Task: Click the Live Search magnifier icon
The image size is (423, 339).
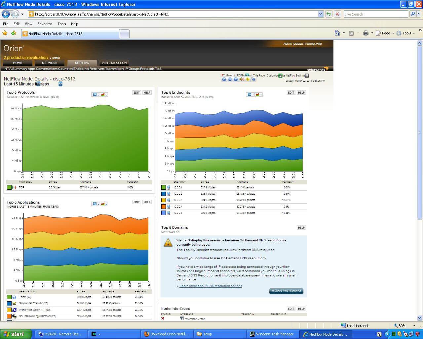Action: (413, 14)
